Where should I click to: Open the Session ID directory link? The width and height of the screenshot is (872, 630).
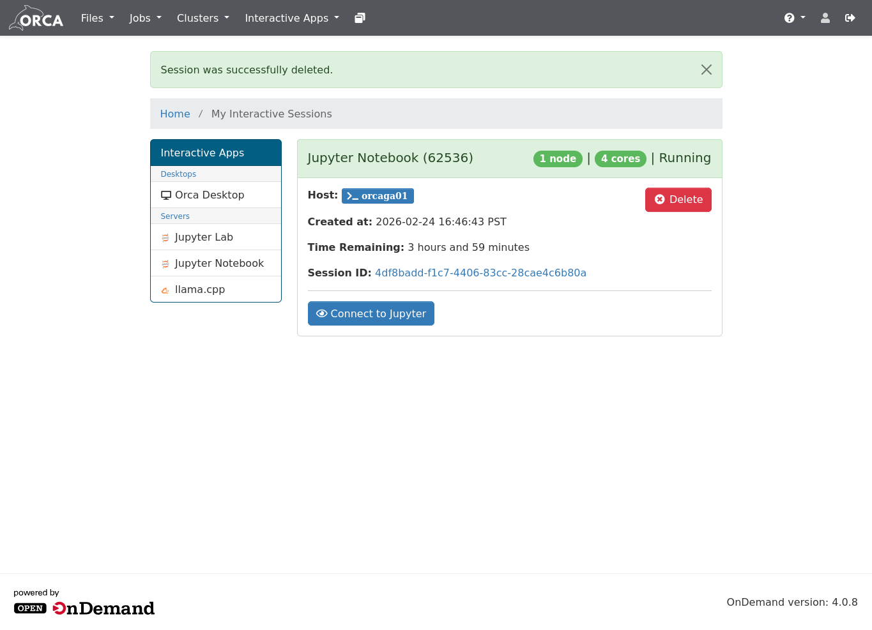[x=480, y=273]
